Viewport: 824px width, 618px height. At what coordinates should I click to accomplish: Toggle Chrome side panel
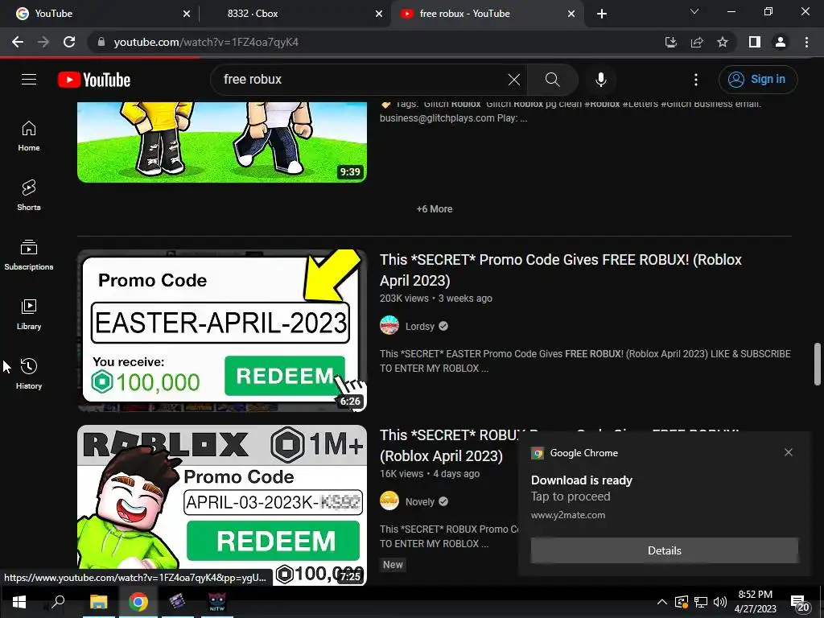(x=755, y=42)
